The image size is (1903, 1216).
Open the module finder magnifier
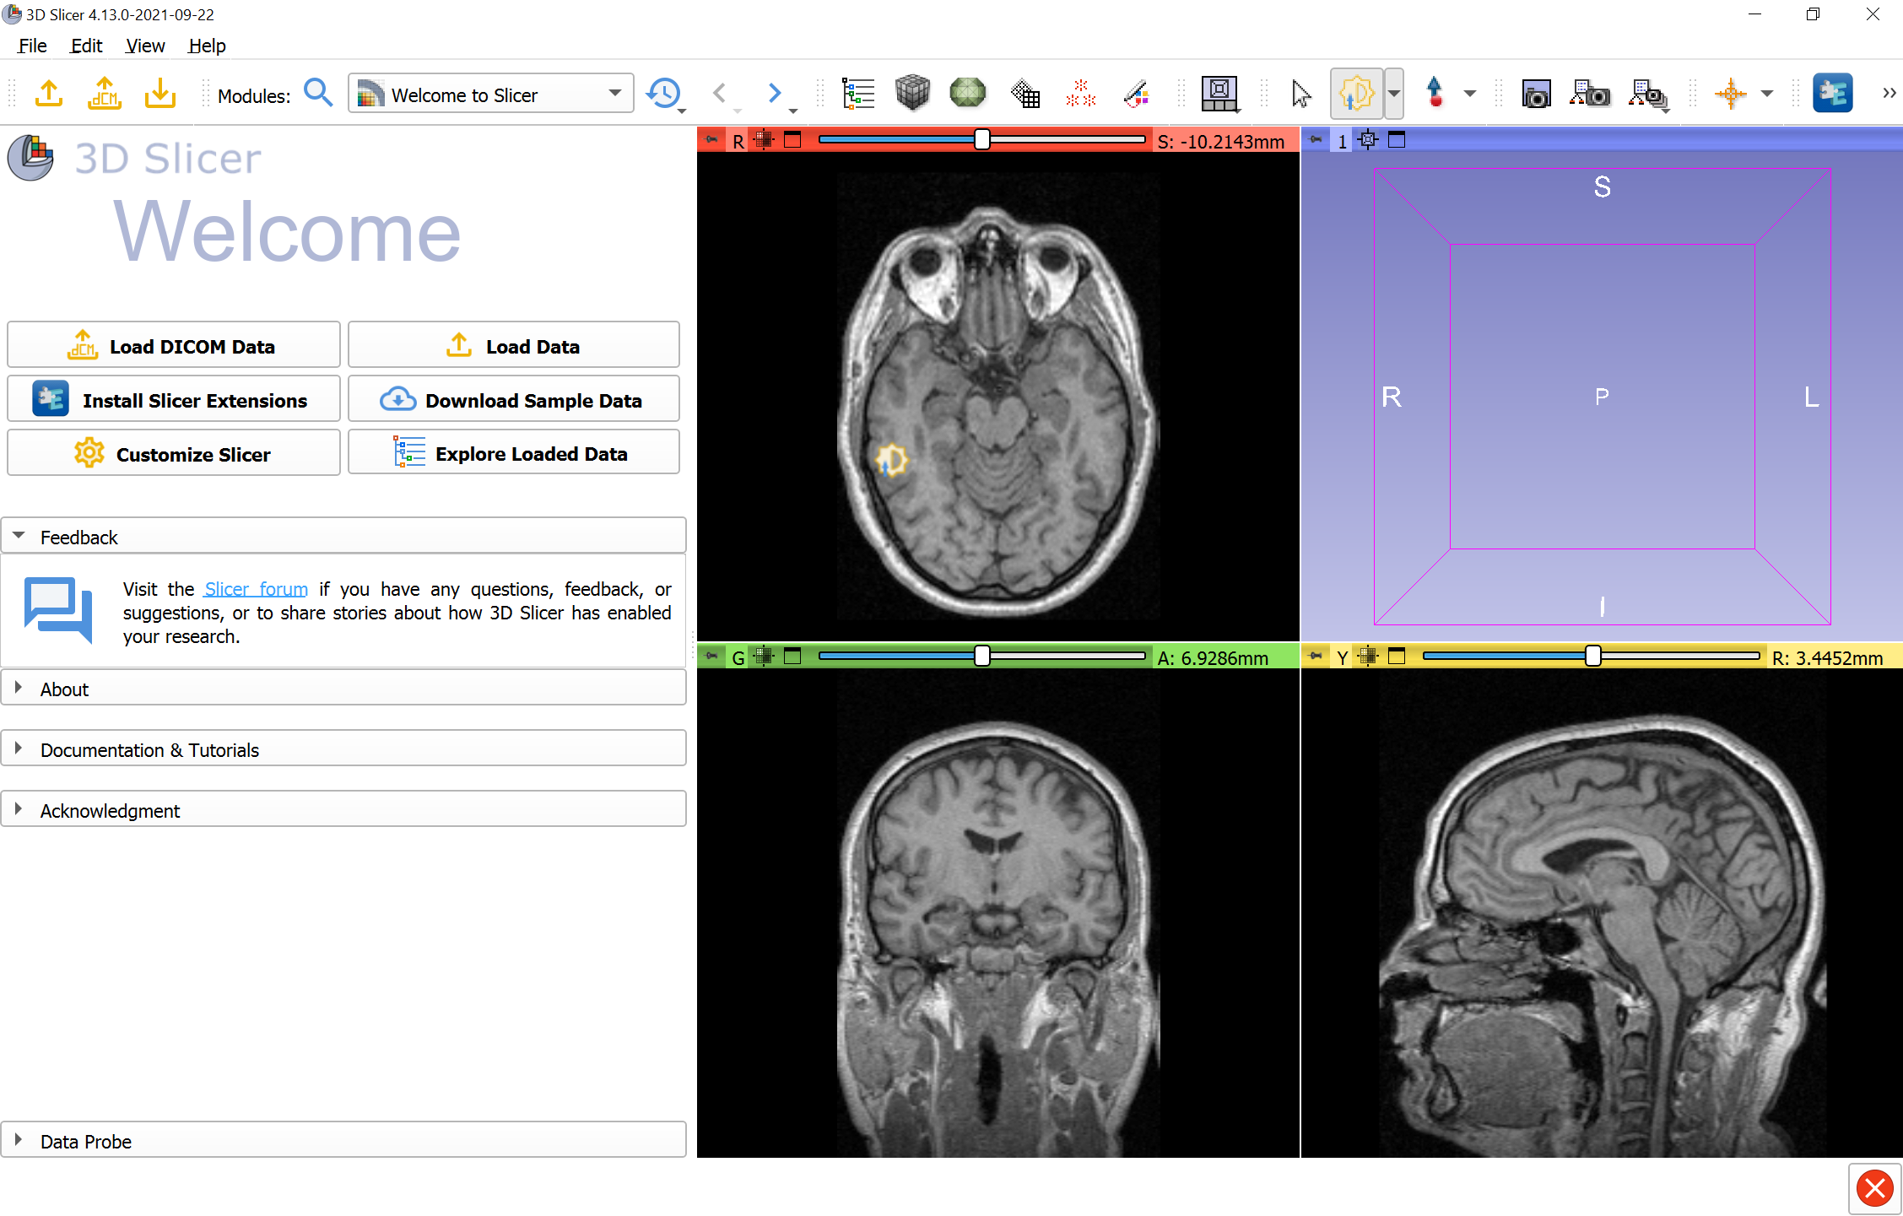pos(318,93)
